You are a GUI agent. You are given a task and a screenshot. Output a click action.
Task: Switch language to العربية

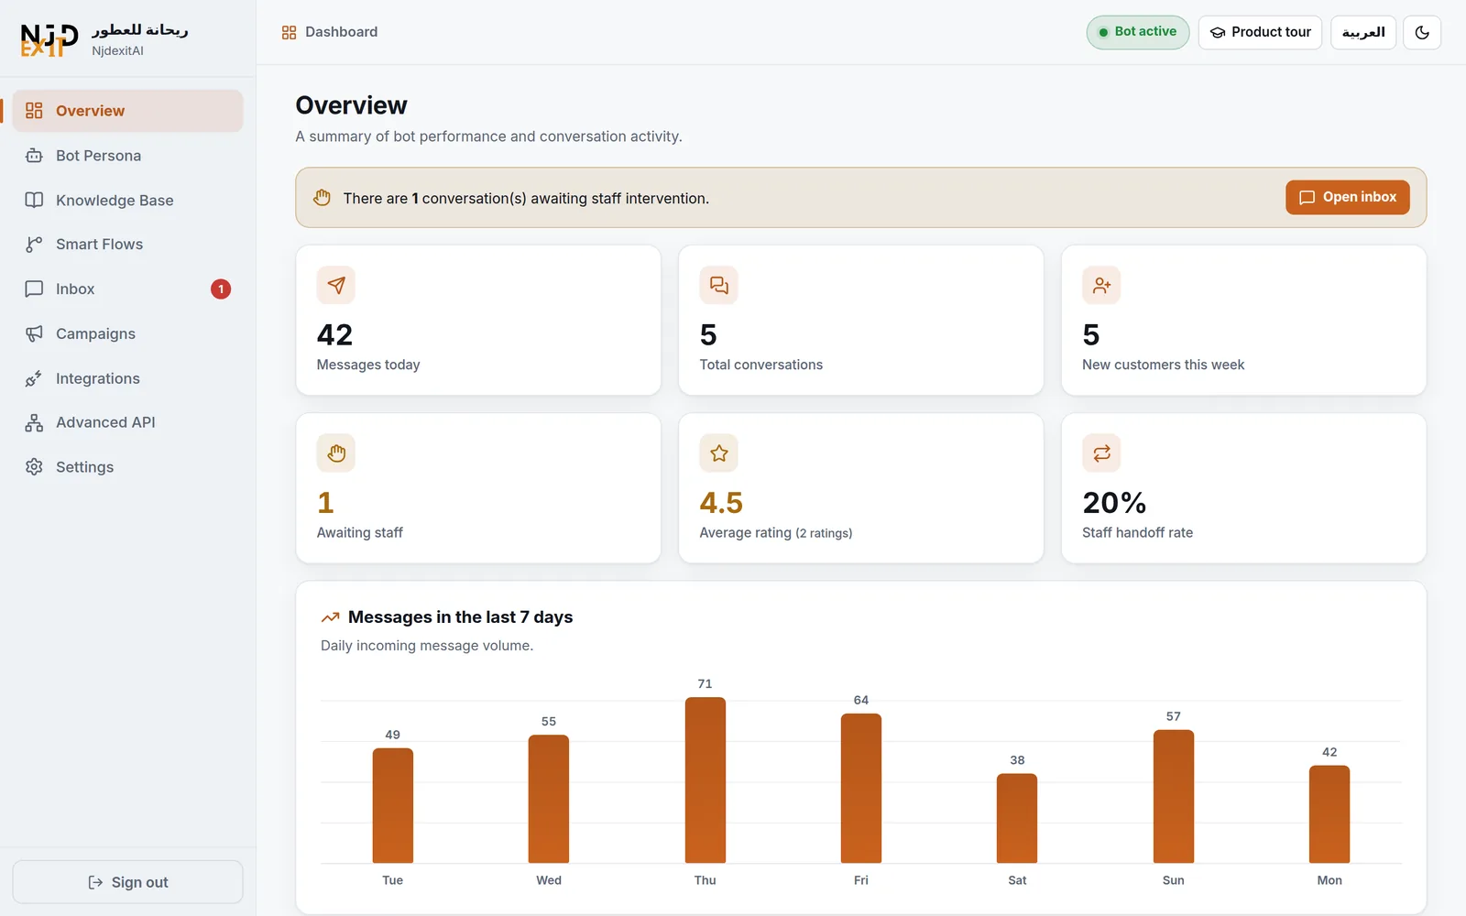[1362, 32]
